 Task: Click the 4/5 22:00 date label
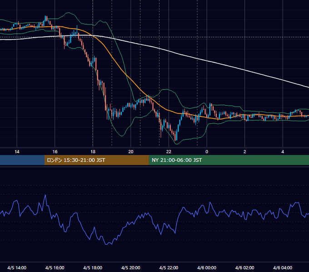pyautogui.click(x=169, y=267)
